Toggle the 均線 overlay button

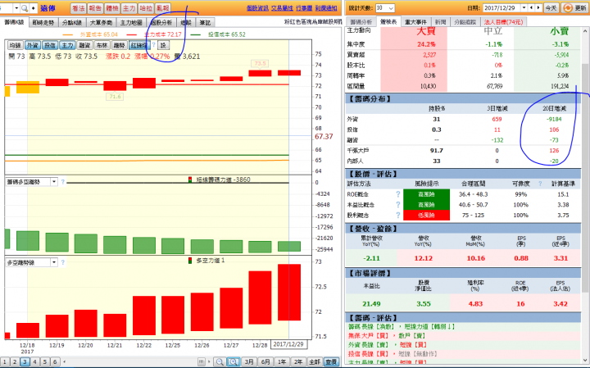pyautogui.click(x=15, y=45)
